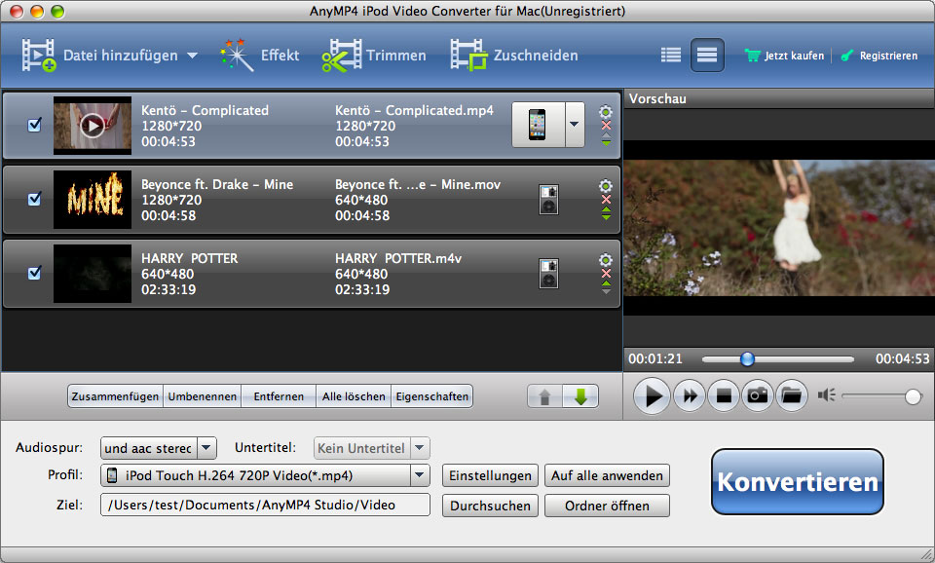The width and height of the screenshot is (935, 563).
Task: Click output name HARRY POTTER.m4v
Action: point(398,258)
